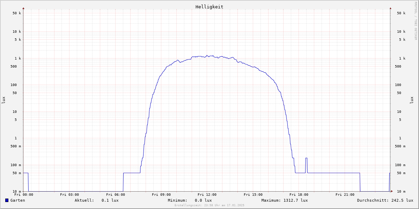Click the blue Garten legend color box
419x209 pixels.
click(x=7, y=200)
